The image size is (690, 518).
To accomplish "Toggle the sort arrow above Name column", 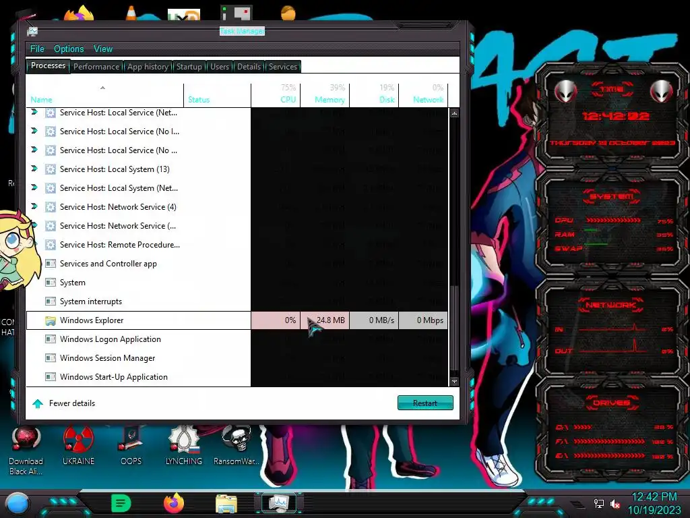I will pyautogui.click(x=102, y=88).
